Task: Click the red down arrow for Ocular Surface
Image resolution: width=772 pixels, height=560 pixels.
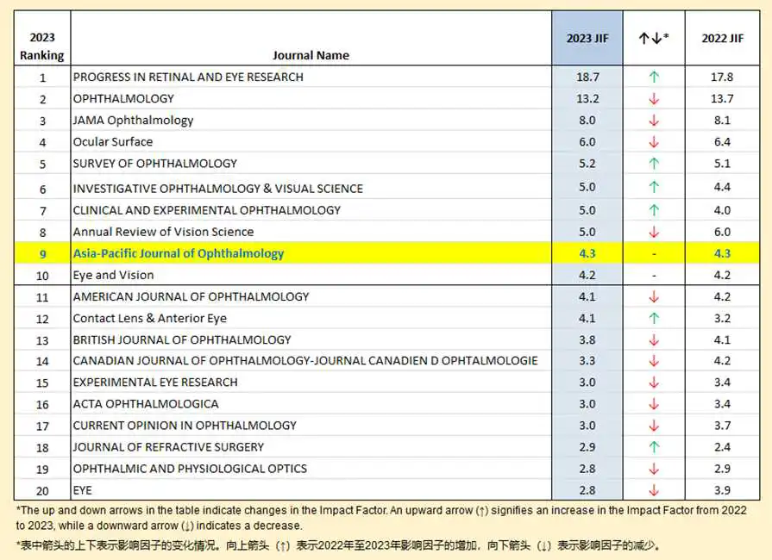Action: pyautogui.click(x=654, y=142)
